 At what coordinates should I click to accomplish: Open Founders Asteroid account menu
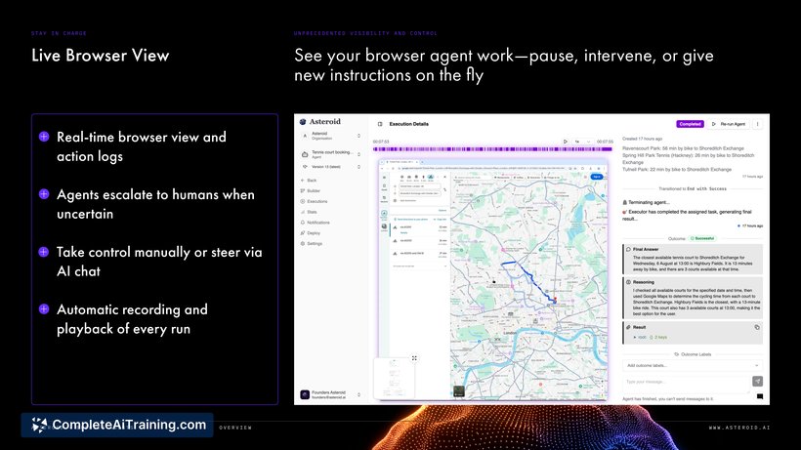point(330,394)
